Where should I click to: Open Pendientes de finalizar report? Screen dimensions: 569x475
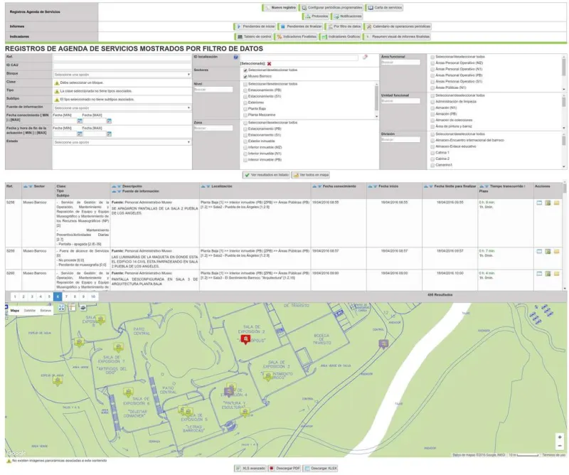tap(301, 26)
